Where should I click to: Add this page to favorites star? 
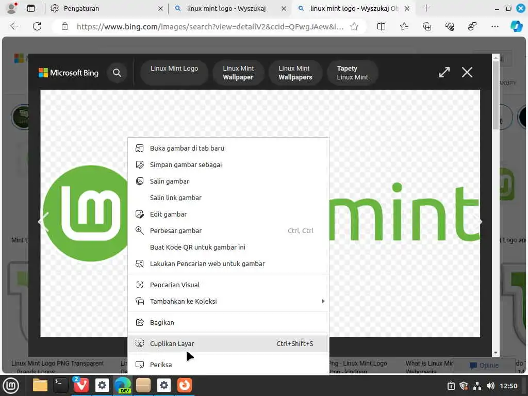[x=354, y=26]
